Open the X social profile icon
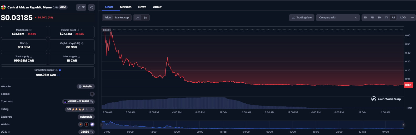The height and width of the screenshot is (135, 416). 92,94
